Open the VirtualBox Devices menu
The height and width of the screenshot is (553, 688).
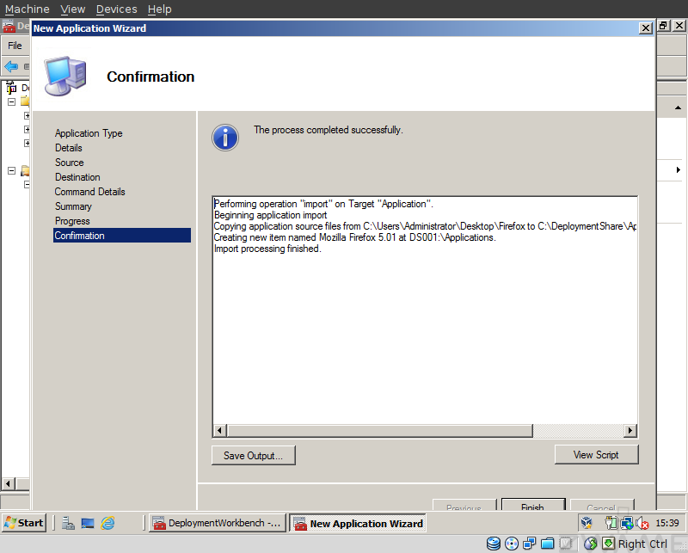click(x=117, y=9)
